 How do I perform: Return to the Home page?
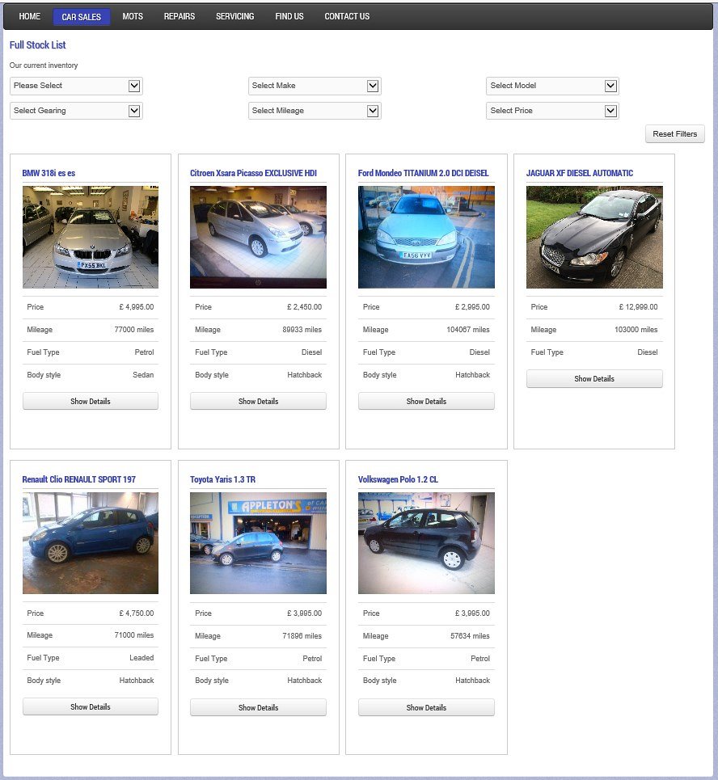29,16
